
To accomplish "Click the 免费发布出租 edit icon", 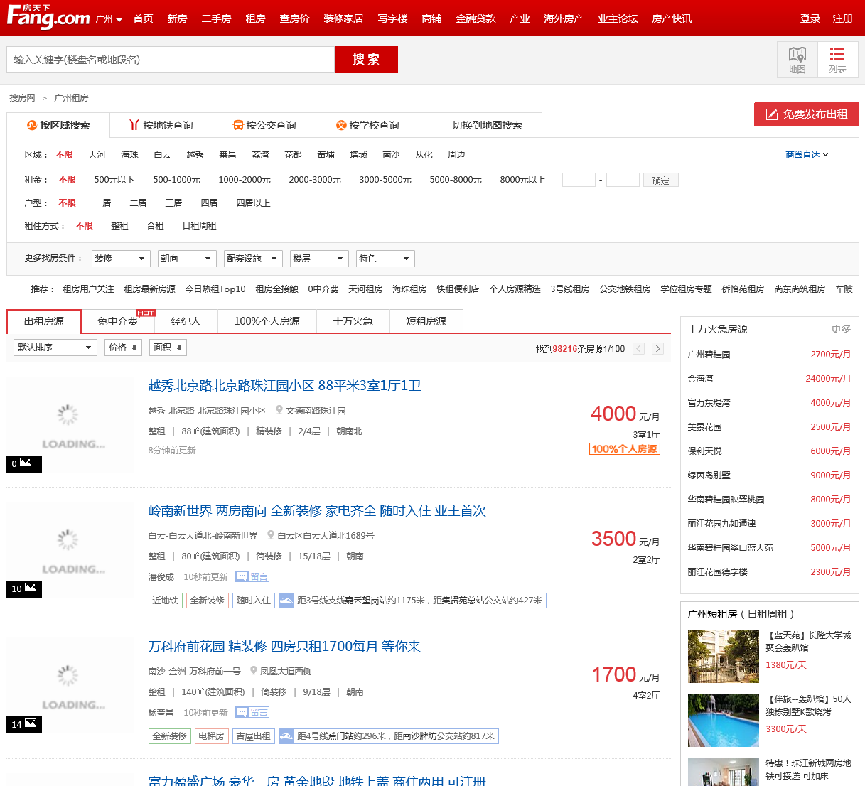I will pyautogui.click(x=771, y=114).
